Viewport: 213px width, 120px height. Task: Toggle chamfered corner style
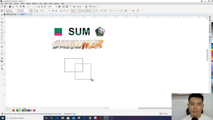68,11
